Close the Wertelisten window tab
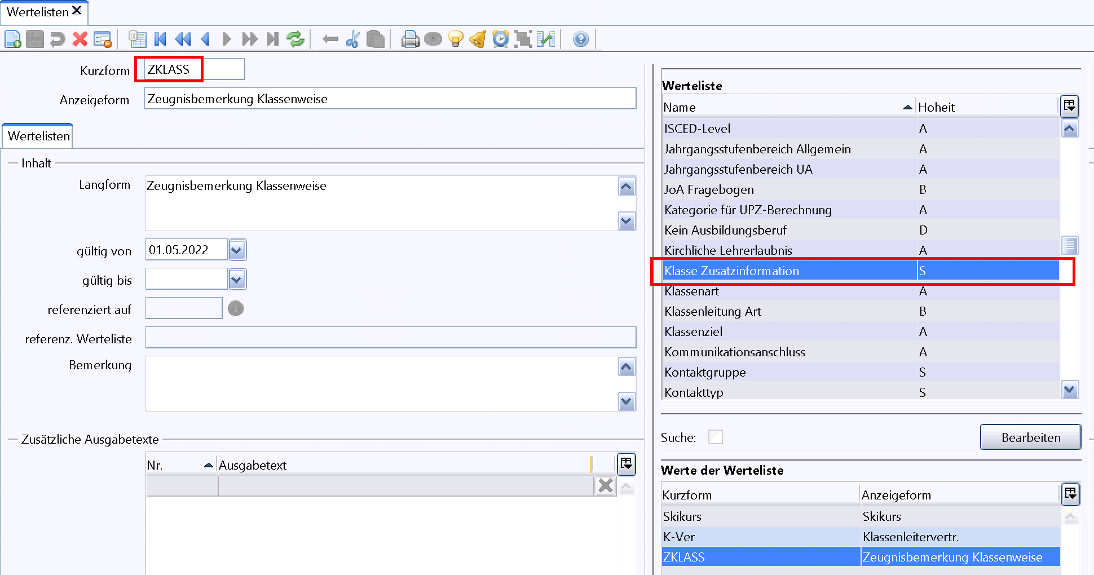 77,10
